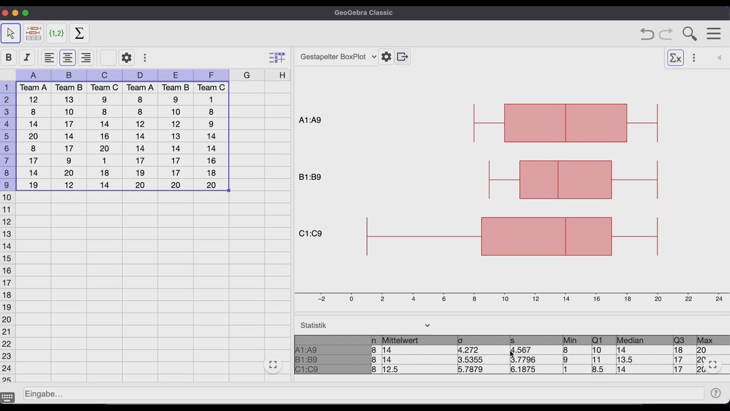Open spreadsheet style bar more options

(x=145, y=57)
